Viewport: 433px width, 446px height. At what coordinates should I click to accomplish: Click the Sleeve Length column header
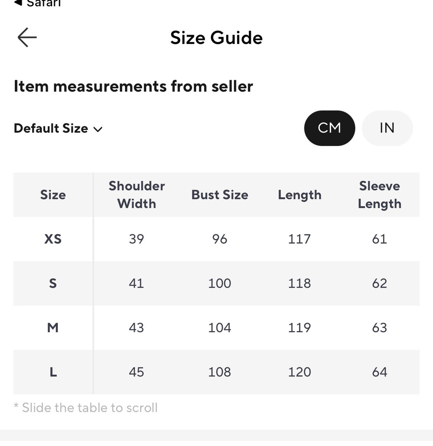pos(380,195)
